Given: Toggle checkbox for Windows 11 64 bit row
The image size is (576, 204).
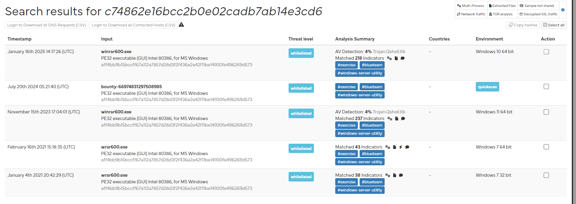Looking at the screenshot, I should [546, 112].
